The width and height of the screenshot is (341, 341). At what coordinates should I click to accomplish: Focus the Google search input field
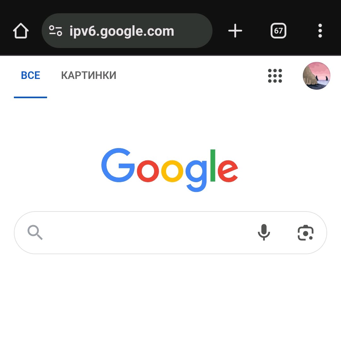coord(148,232)
